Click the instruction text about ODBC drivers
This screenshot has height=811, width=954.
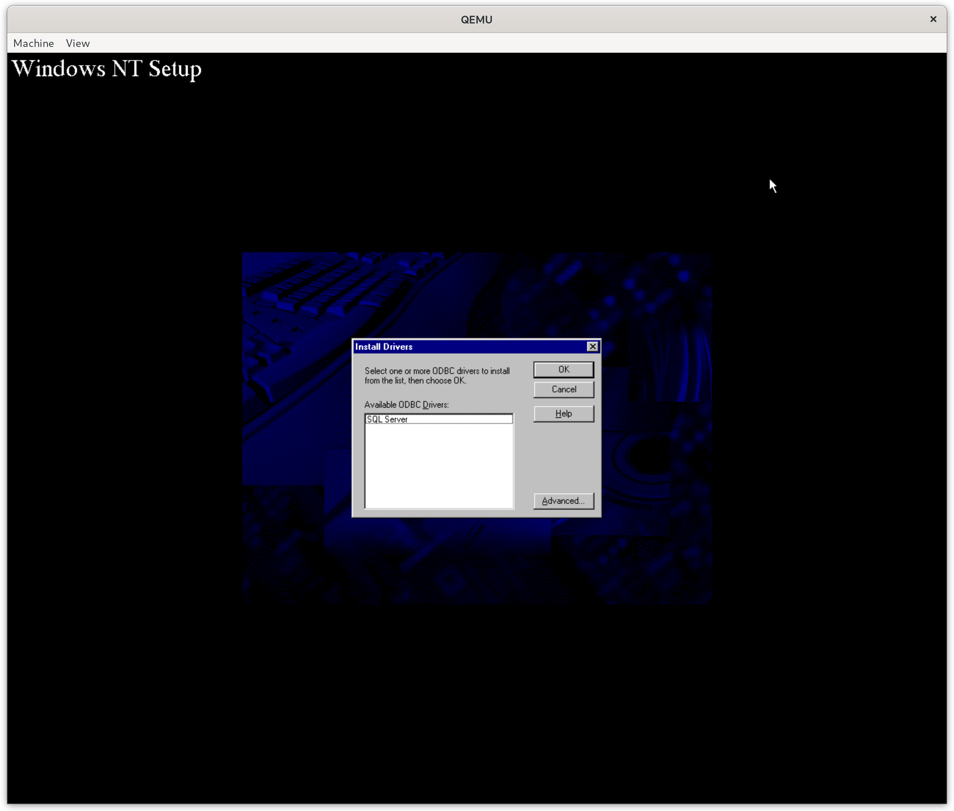click(437, 375)
